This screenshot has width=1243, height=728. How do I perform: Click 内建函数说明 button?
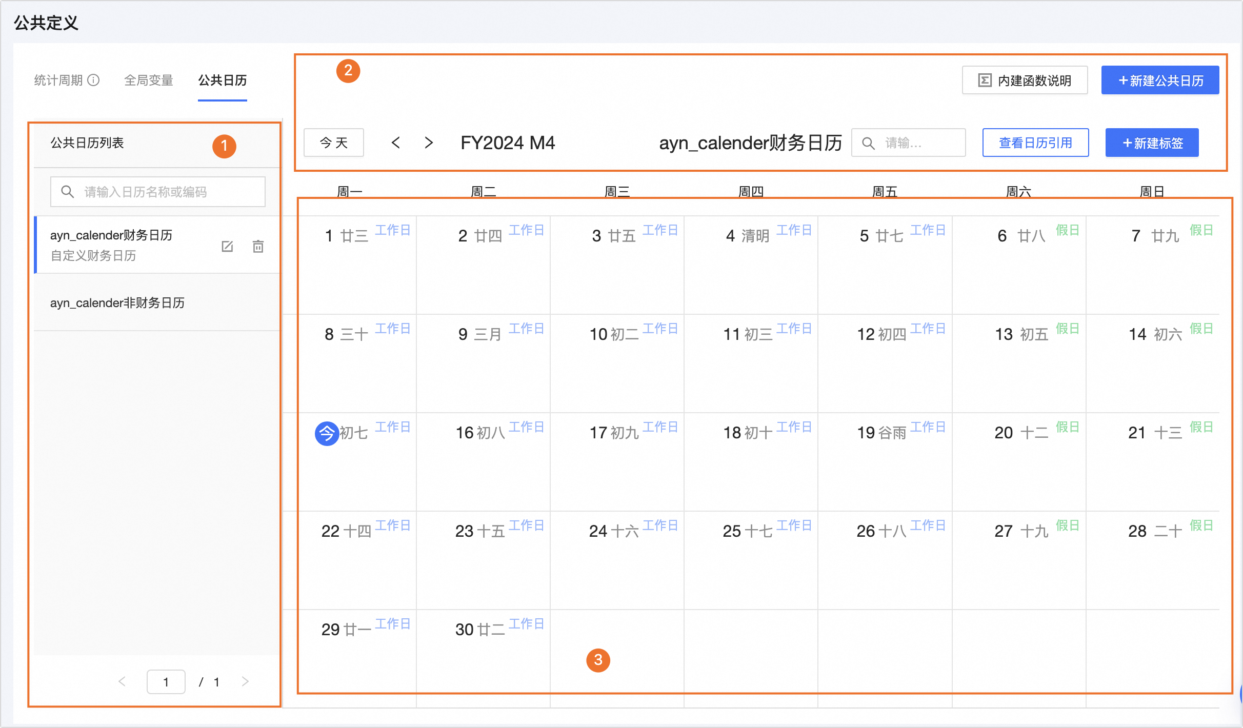1025,80
